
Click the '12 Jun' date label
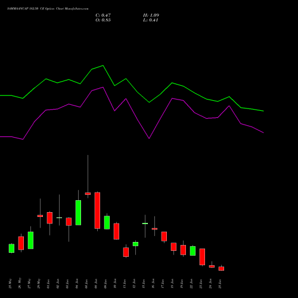pos(135,284)
